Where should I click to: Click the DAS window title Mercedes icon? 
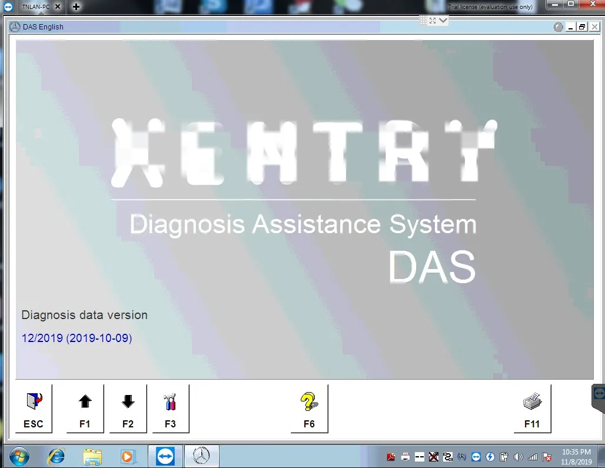click(x=15, y=26)
